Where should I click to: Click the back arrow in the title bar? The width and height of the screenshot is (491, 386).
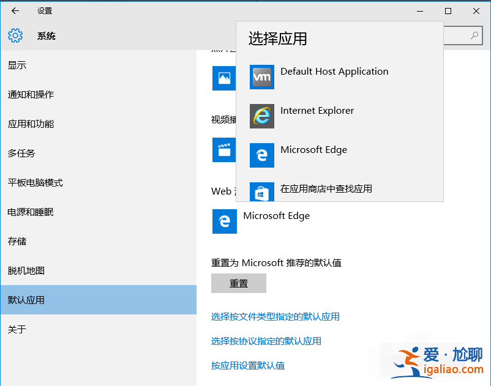(15, 10)
